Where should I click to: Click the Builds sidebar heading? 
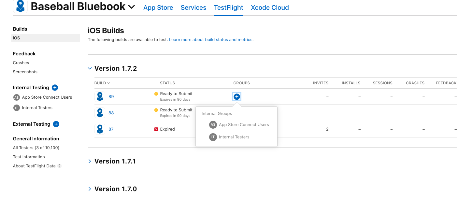tap(20, 29)
